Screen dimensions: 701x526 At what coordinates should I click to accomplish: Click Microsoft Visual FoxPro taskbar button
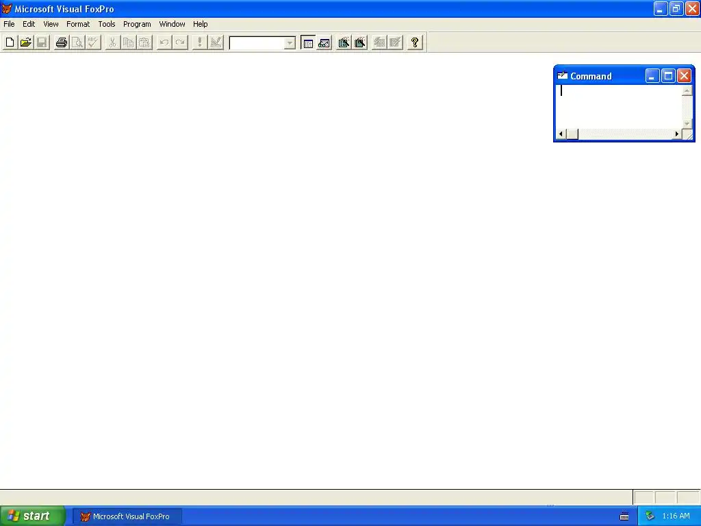coord(127,516)
